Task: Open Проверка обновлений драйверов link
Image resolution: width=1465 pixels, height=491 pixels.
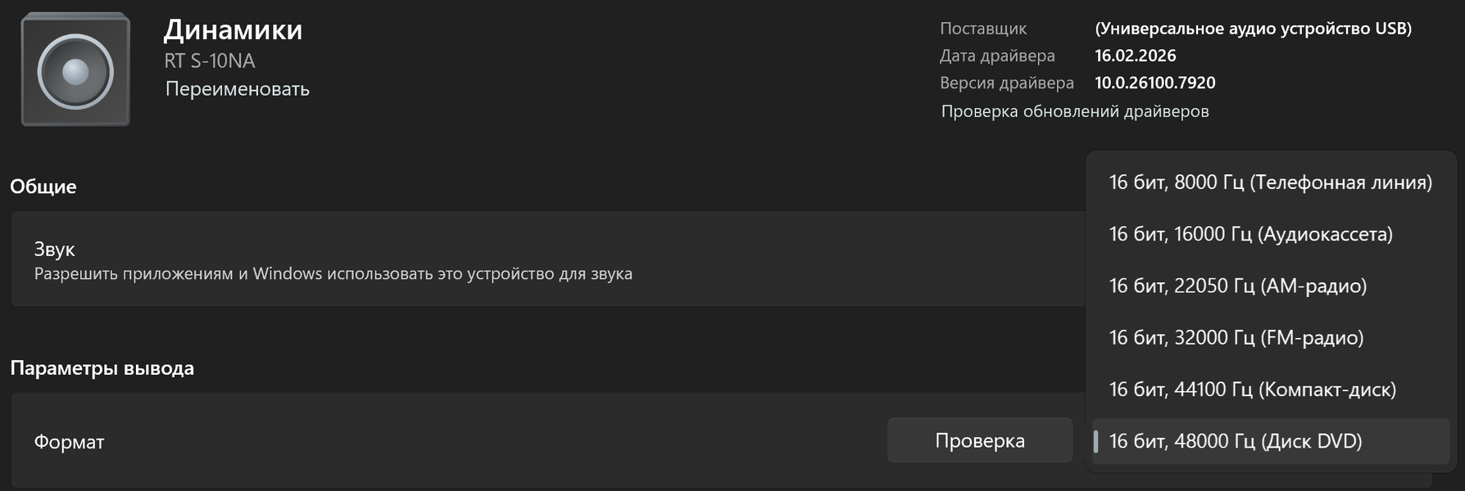Action: (x=1074, y=111)
